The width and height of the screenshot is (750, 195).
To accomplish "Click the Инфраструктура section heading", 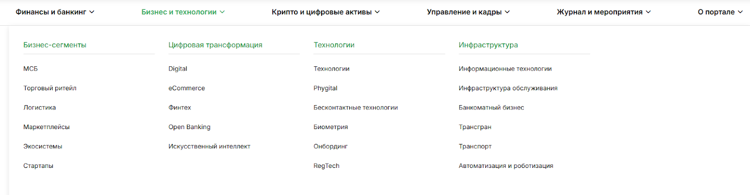I will point(488,45).
